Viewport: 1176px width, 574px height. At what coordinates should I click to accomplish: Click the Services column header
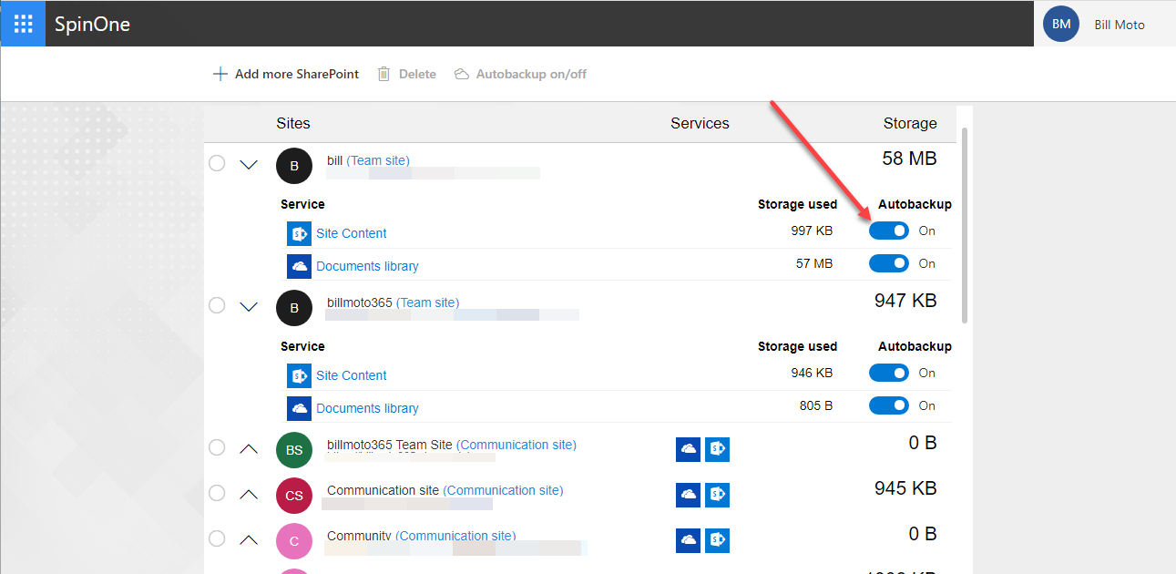[x=700, y=123]
